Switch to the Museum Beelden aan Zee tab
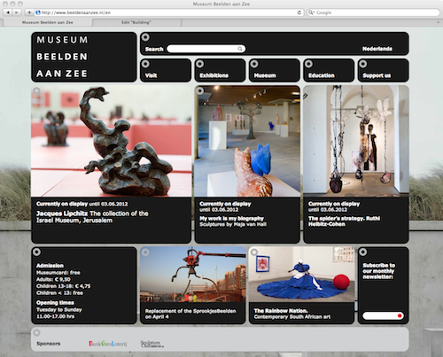Image resolution: width=443 pixels, height=357 pixels. pos(47,22)
